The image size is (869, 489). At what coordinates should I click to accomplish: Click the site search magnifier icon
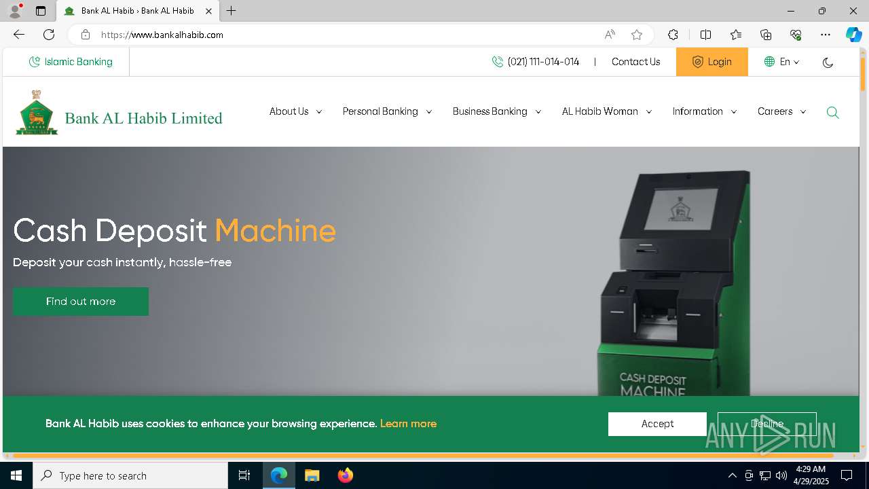click(x=833, y=113)
